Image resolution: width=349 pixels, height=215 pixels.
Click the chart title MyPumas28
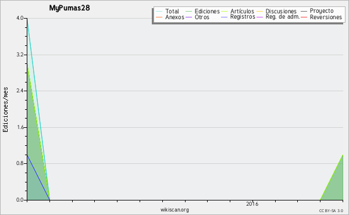[69, 8]
